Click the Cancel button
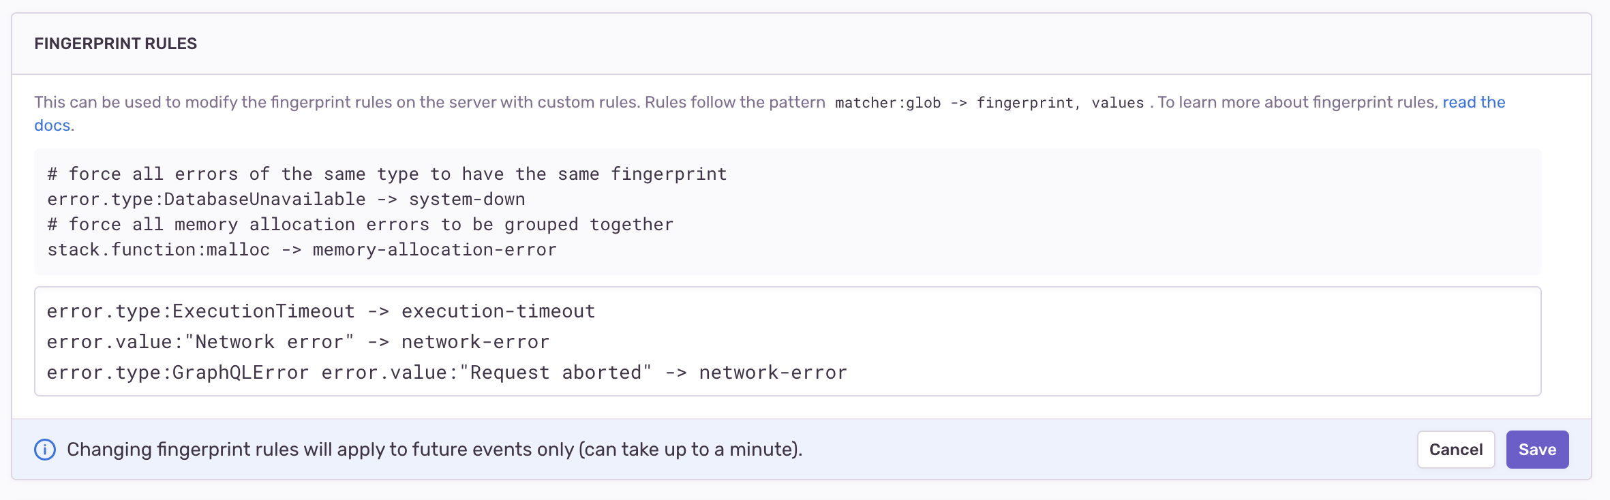 point(1456,450)
